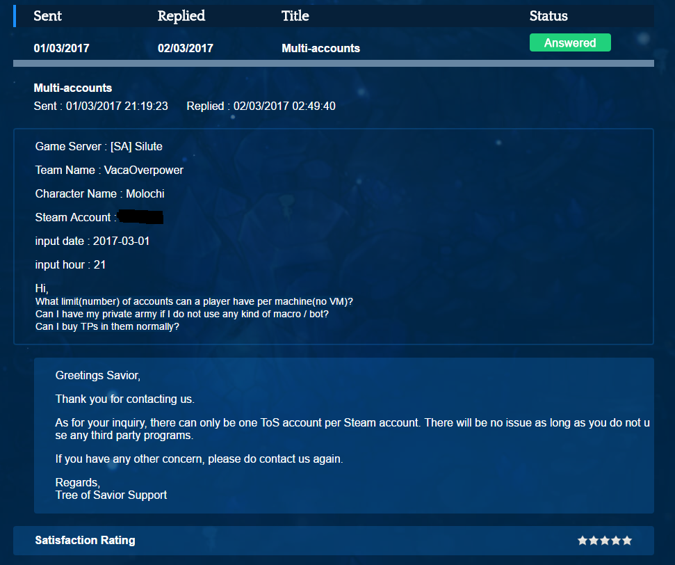Select the second rating star
675x565 pixels.
click(x=594, y=540)
